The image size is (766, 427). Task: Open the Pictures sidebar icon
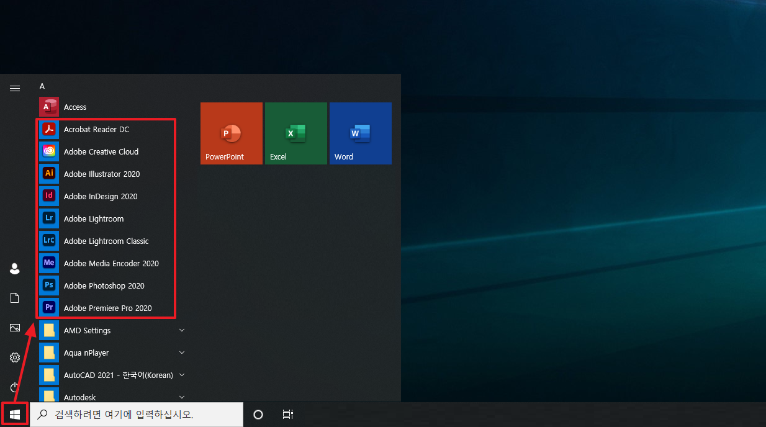pos(15,328)
